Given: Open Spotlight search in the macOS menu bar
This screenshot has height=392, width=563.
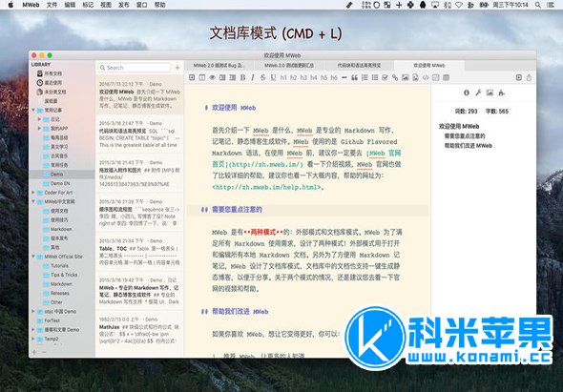Looking at the screenshot, I should pos(538,5).
